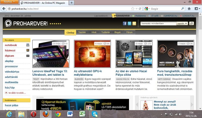Click the volume speaker tray icon
This screenshot has height=118, width=202.
181,114
